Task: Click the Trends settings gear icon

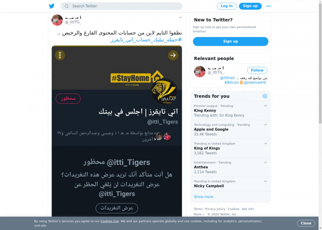Action: coord(265,96)
